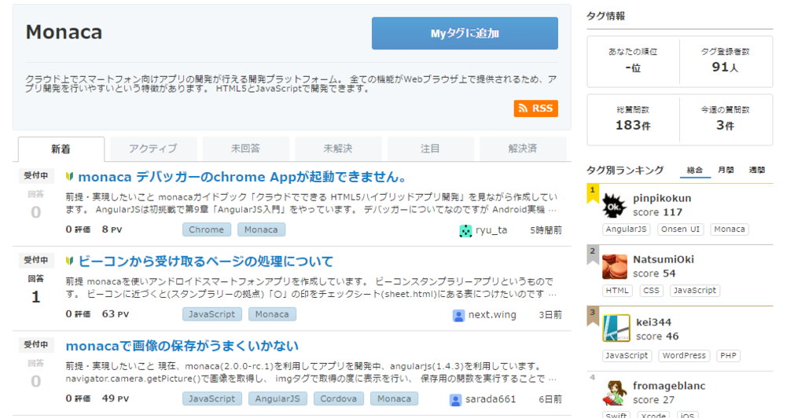The height and width of the screenshot is (418, 805).
Task: Click Monaca tag under pinpikokun
Action: click(x=730, y=229)
